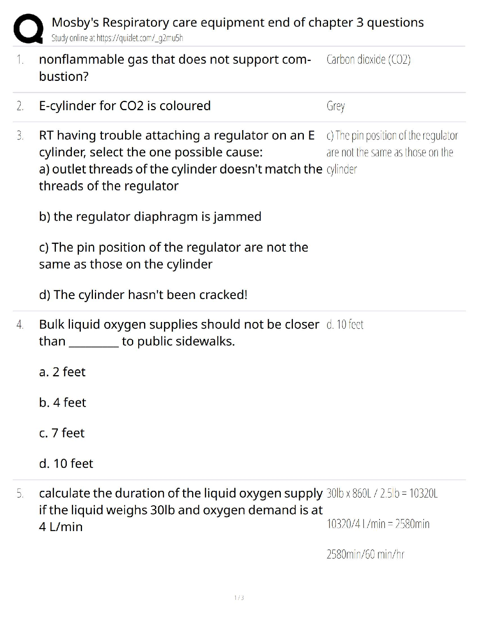Choose the "d. 10 feet" option on the left
Screen dimensions: 478x619
pos(66,463)
